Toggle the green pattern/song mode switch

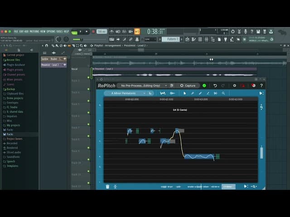[74, 32]
